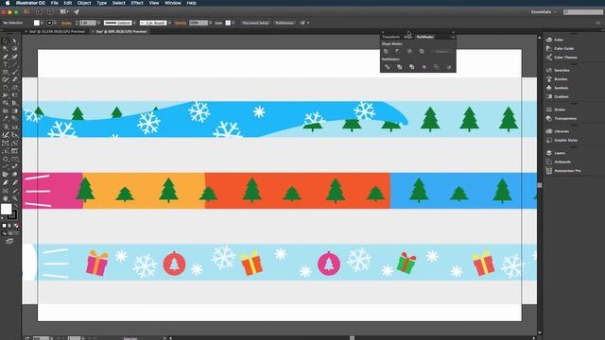Open the Layers panel
Screen dimensions: 605x340
556,153
